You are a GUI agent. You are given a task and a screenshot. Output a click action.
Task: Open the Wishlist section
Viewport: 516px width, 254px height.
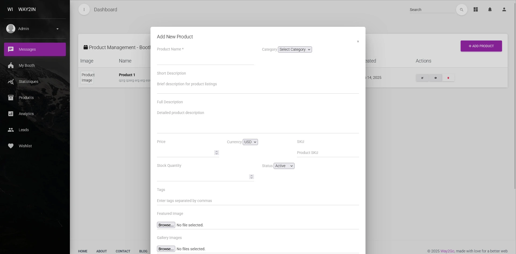[x=25, y=146]
